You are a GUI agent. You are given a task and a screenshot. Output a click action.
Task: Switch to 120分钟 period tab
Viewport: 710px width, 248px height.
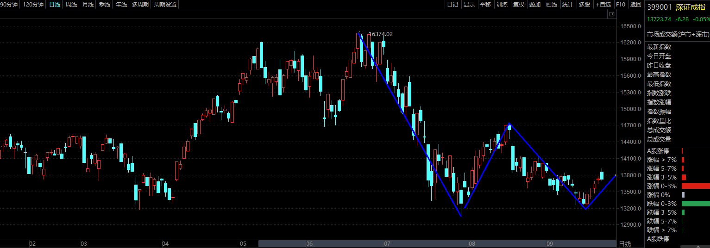(x=33, y=5)
